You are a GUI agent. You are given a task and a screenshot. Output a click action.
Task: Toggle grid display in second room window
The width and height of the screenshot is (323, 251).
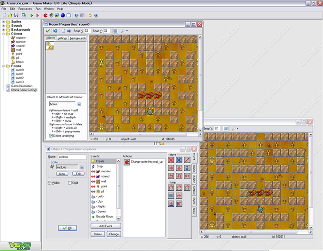[226, 129]
